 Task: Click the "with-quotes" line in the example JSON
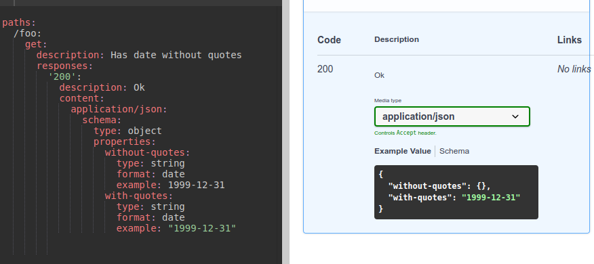pos(454,198)
